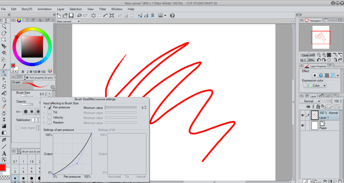
Task: Click the red main color swatch
Action: tap(3, 167)
